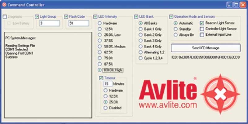The width and height of the screenshot is (248, 124).
Task: Toggle the LED Intensity checkbox
Action: [95, 17]
